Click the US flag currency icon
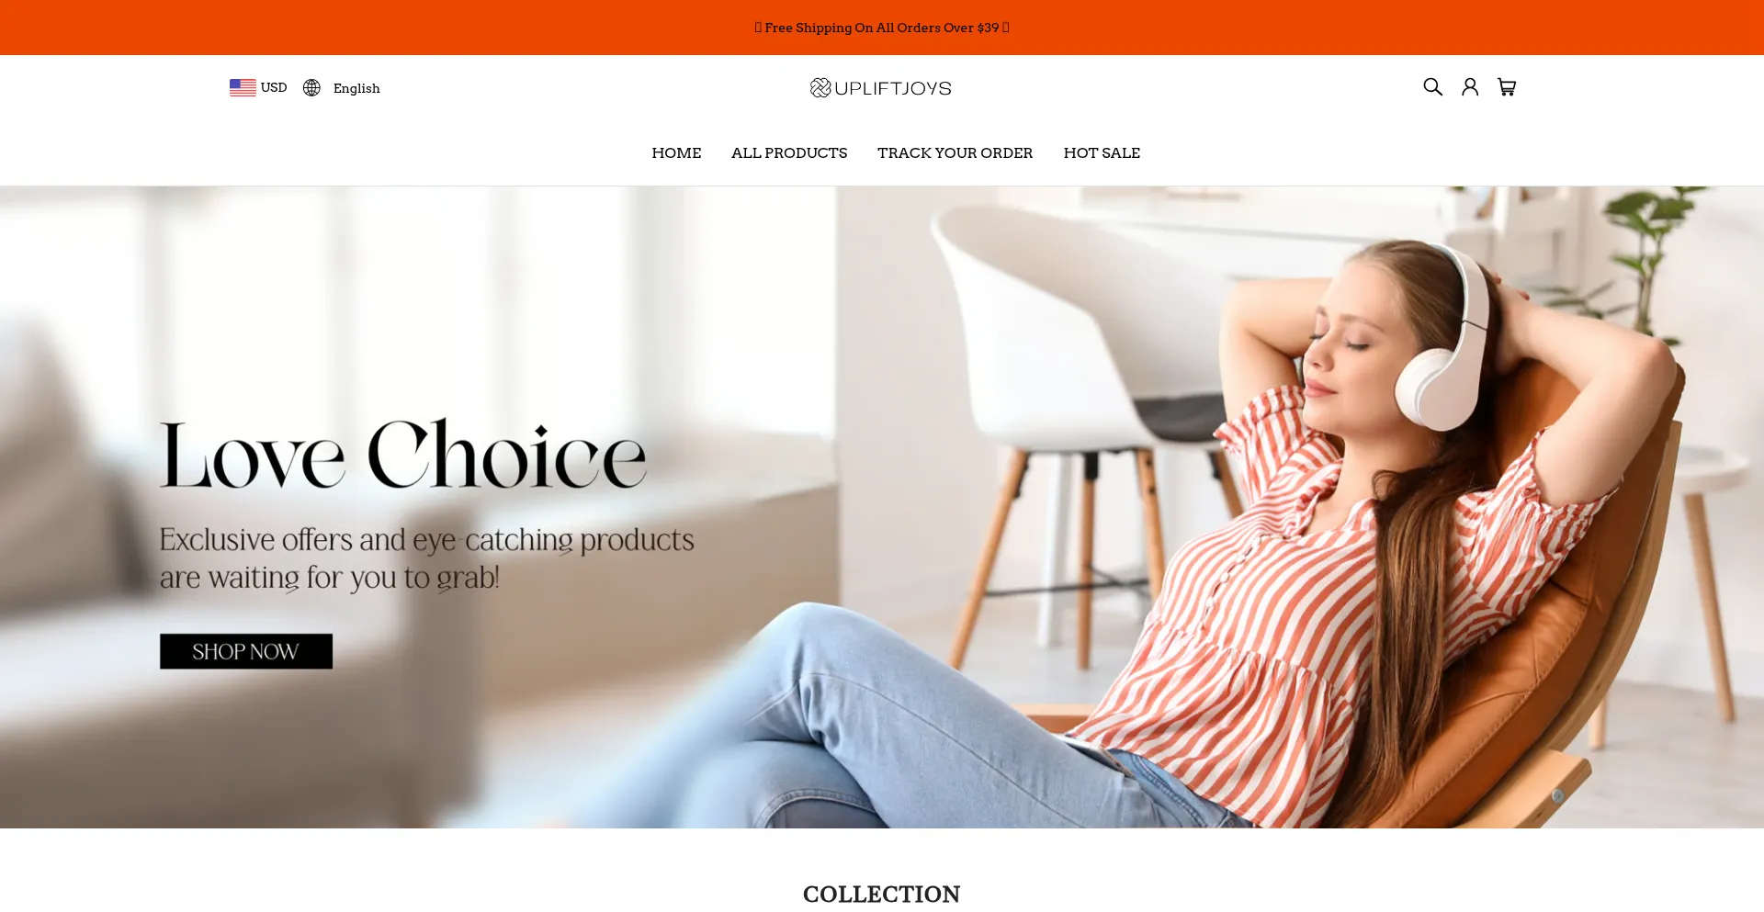The image size is (1764, 912). (x=243, y=87)
